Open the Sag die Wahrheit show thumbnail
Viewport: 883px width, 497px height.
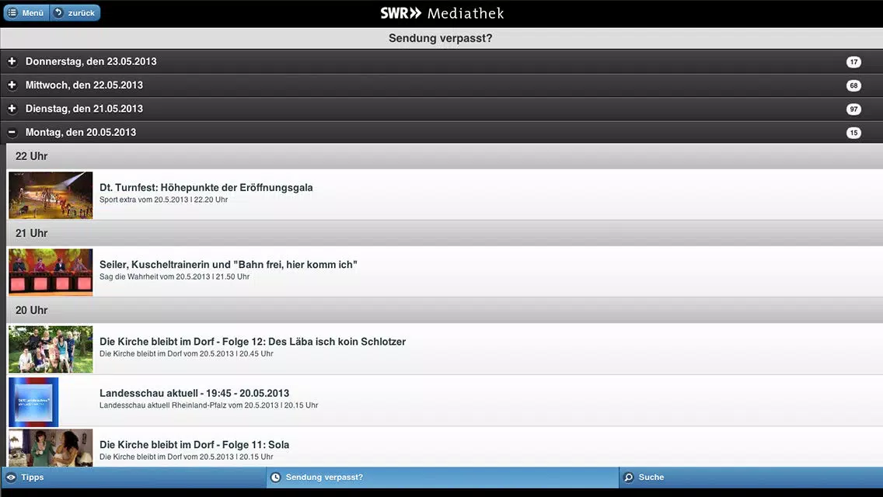(x=51, y=272)
